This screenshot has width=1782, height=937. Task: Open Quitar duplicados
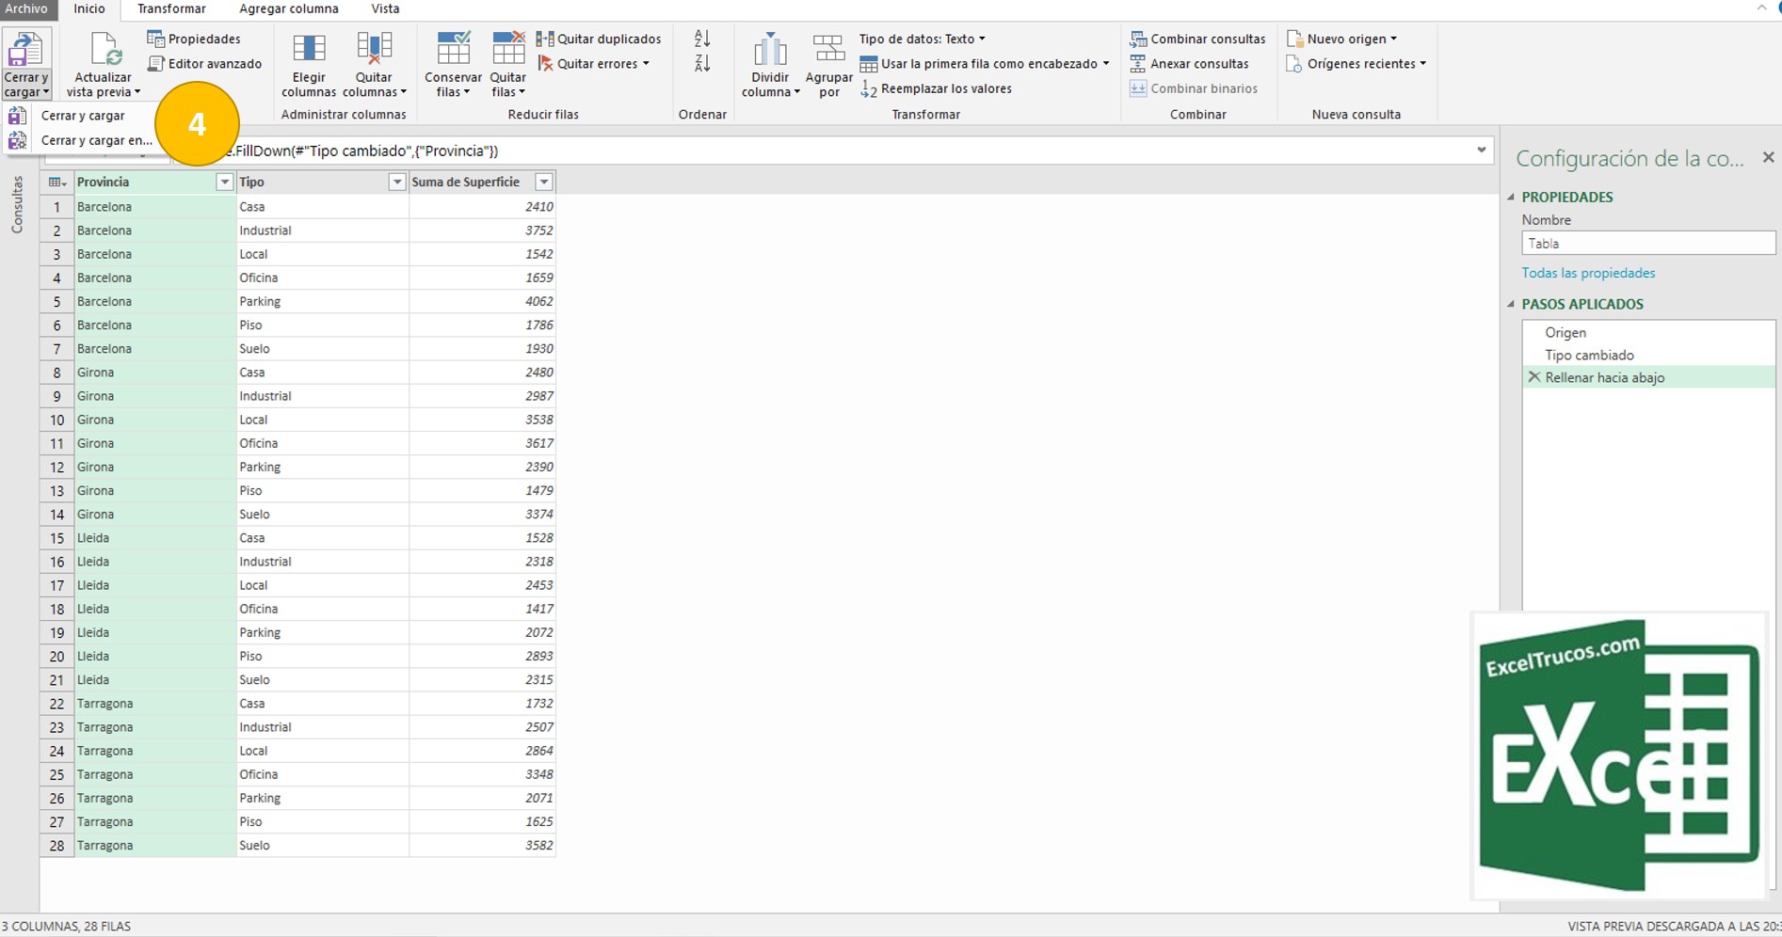599,39
